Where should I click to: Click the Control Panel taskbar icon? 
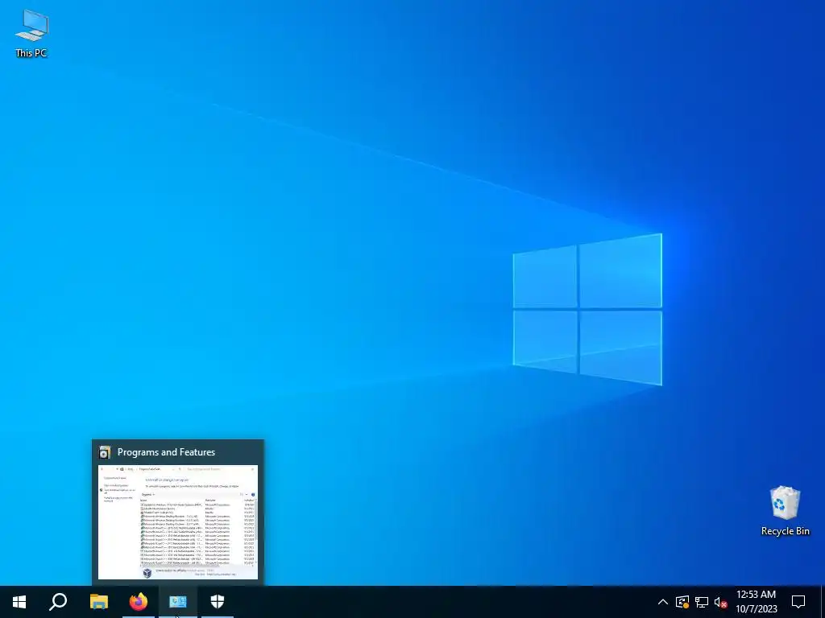178,602
